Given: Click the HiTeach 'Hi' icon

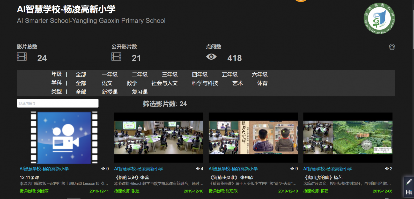Looking at the screenshot, I should point(409,192).
